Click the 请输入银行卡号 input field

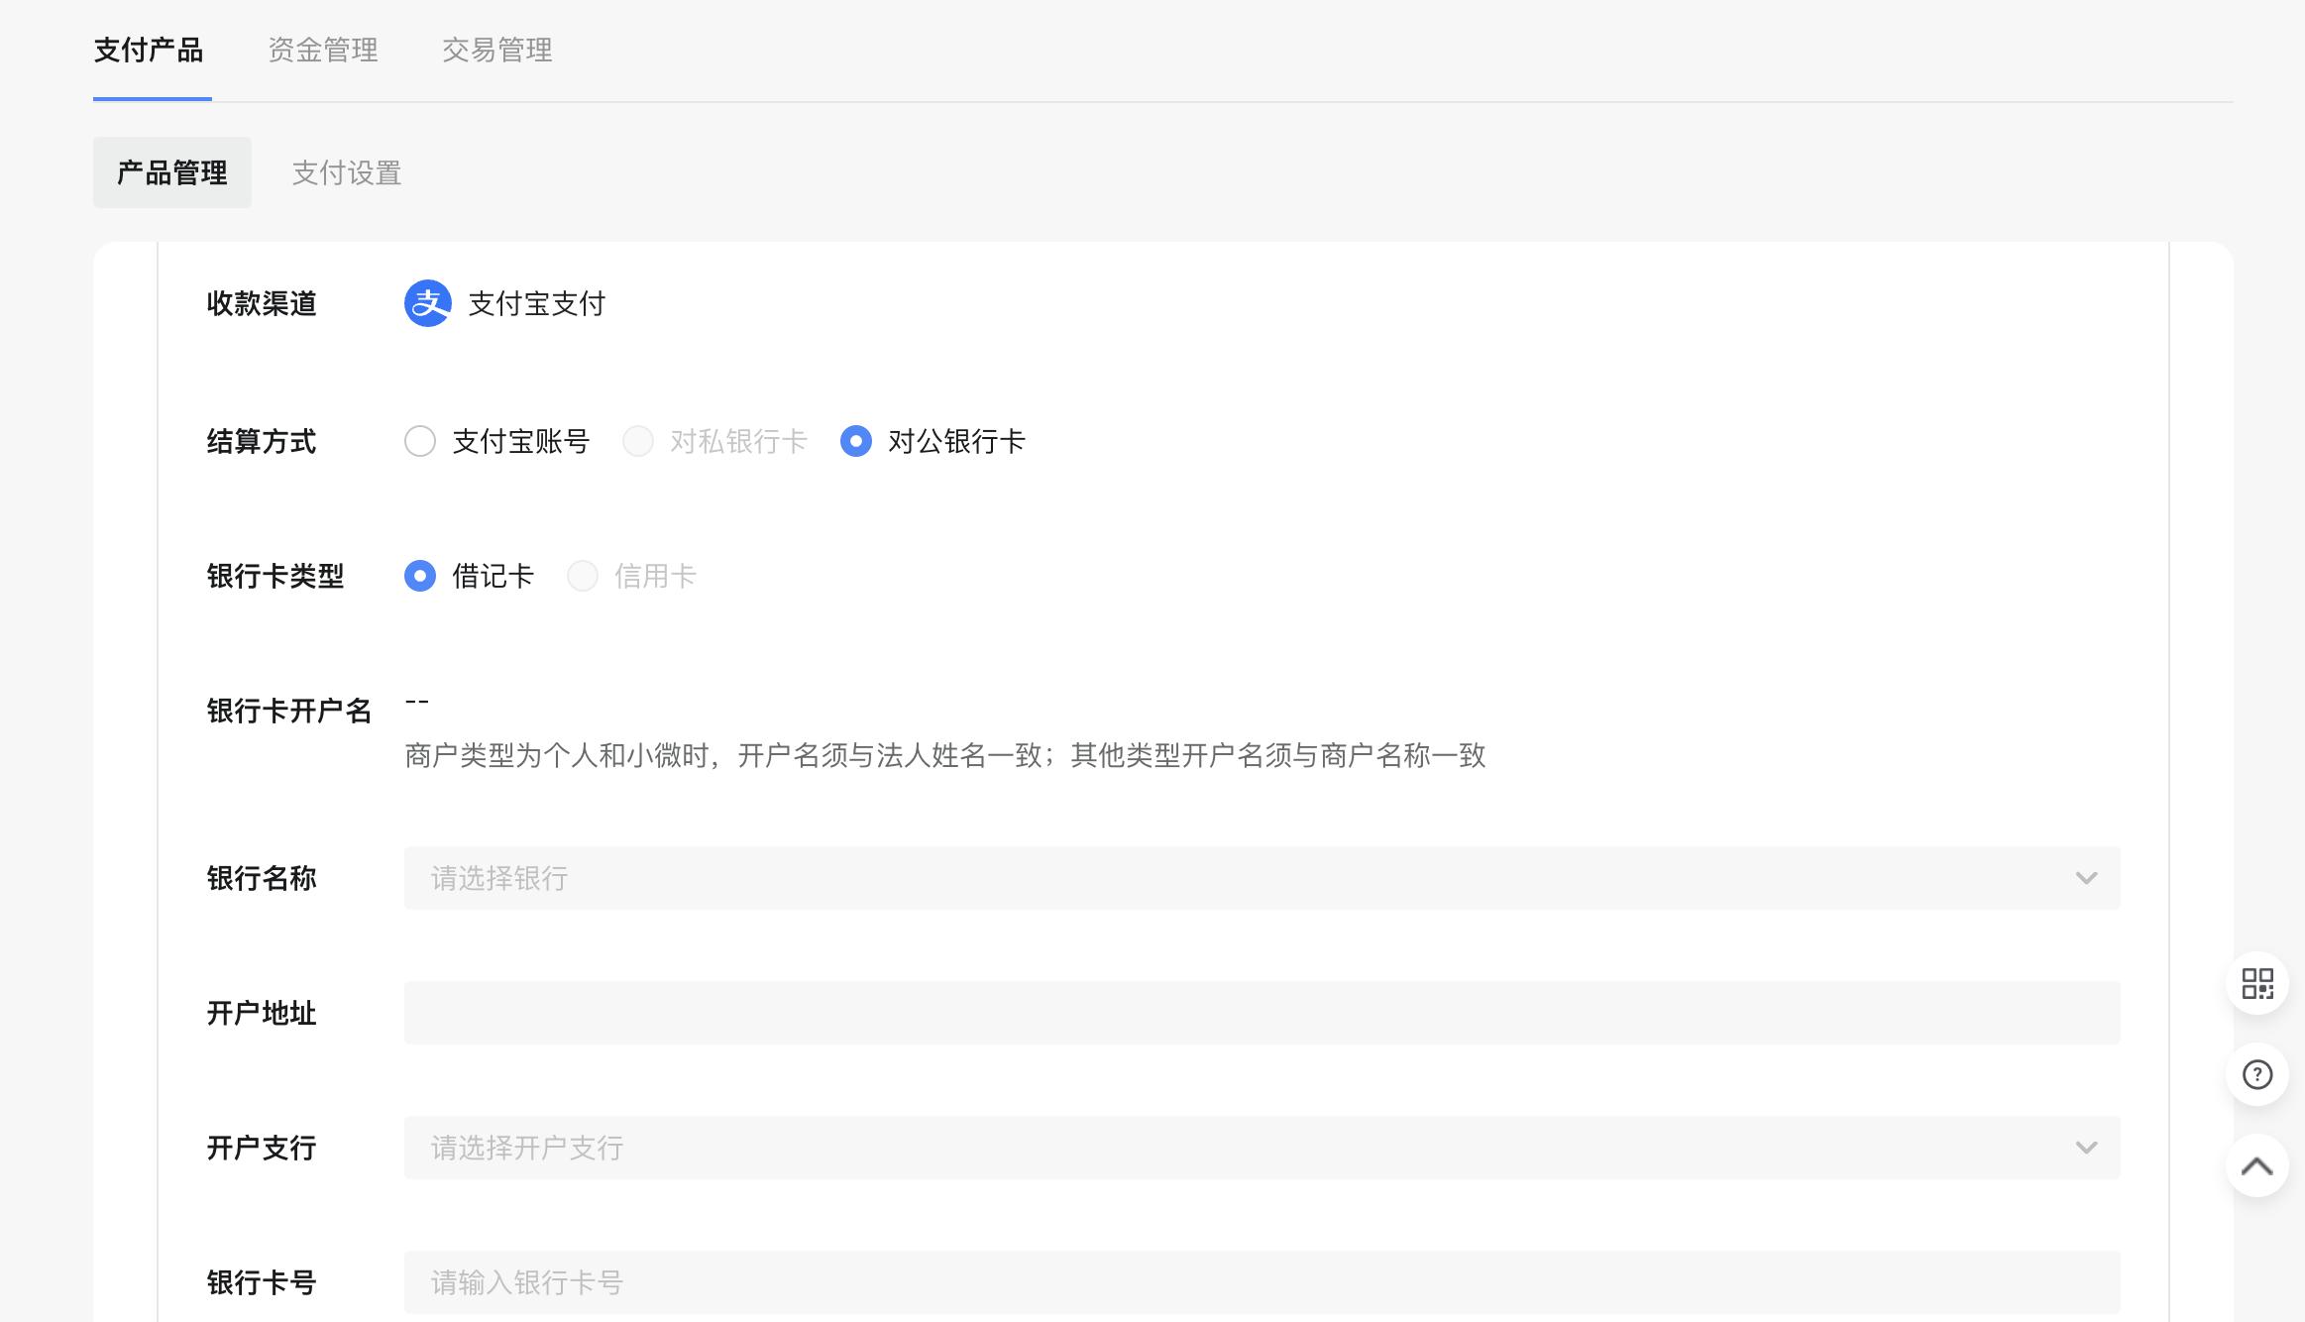(x=1261, y=1282)
